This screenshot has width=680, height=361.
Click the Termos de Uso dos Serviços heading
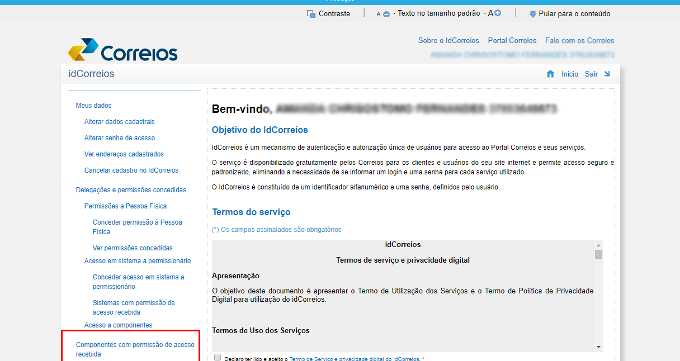tap(261, 330)
